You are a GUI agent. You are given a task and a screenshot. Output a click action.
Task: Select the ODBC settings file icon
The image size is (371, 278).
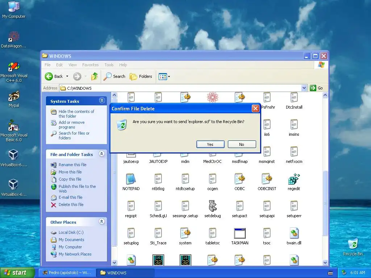(240, 179)
